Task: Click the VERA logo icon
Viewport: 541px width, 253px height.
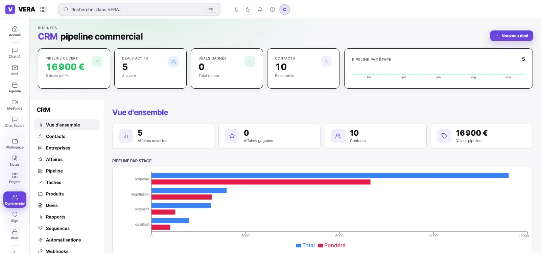Action: pyautogui.click(x=10, y=9)
